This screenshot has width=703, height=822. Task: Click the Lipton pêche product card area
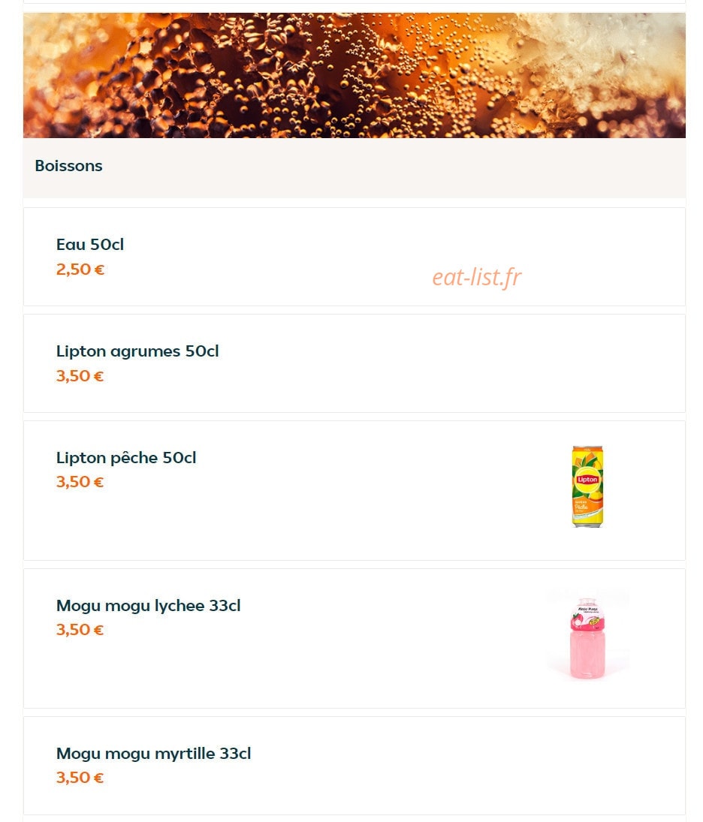pyautogui.click(x=354, y=491)
